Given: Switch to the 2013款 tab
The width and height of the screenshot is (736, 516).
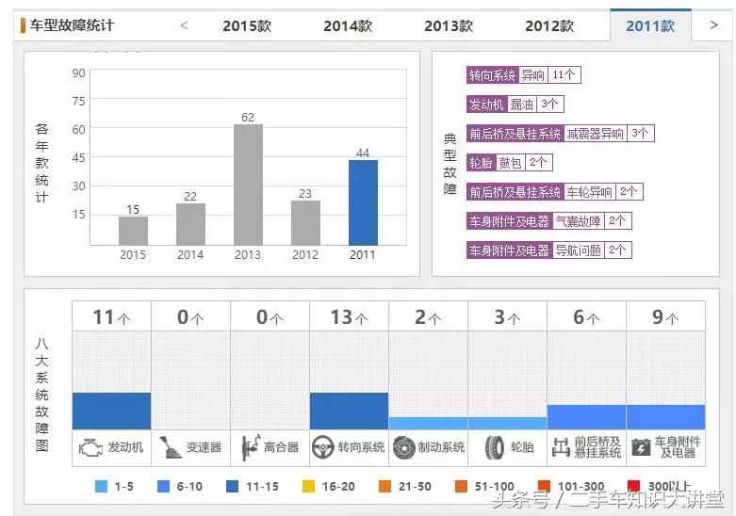Looking at the screenshot, I should tap(449, 25).
